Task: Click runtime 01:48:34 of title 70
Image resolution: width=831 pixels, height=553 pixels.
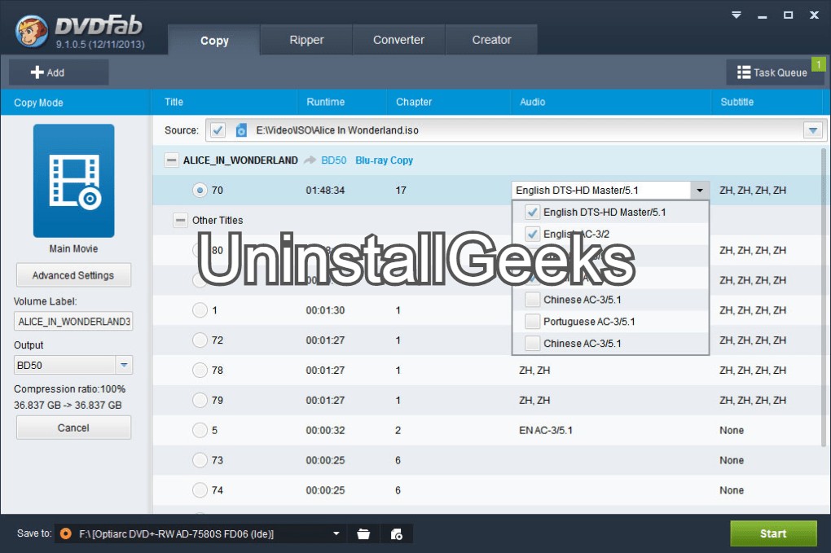Action: [x=325, y=190]
